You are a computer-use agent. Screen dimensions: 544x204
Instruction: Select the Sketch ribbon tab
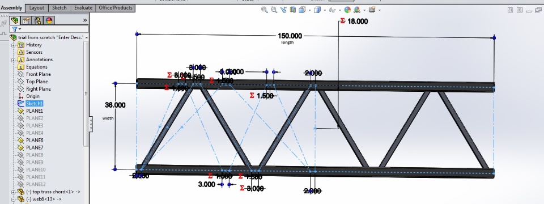click(59, 8)
